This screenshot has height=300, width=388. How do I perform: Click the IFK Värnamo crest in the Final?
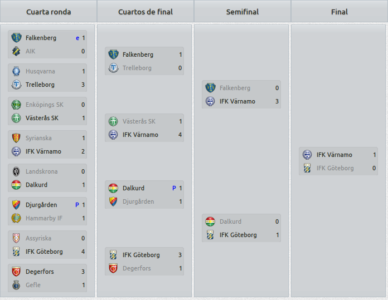pos(307,155)
